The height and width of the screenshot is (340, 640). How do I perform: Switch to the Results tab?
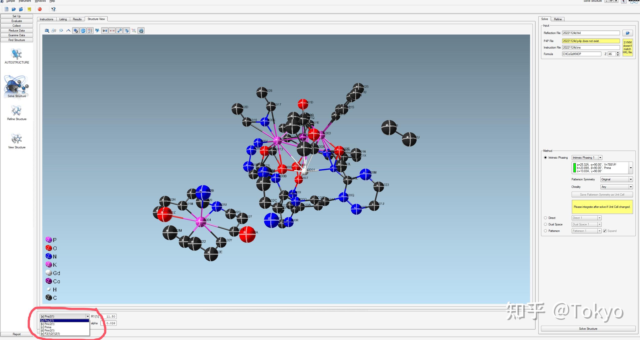(x=77, y=19)
